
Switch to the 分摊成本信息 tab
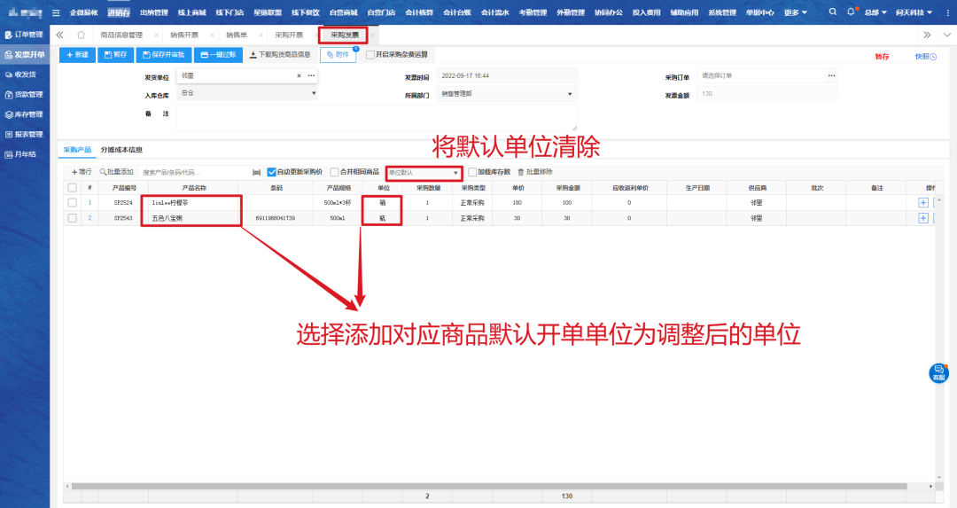coord(121,150)
